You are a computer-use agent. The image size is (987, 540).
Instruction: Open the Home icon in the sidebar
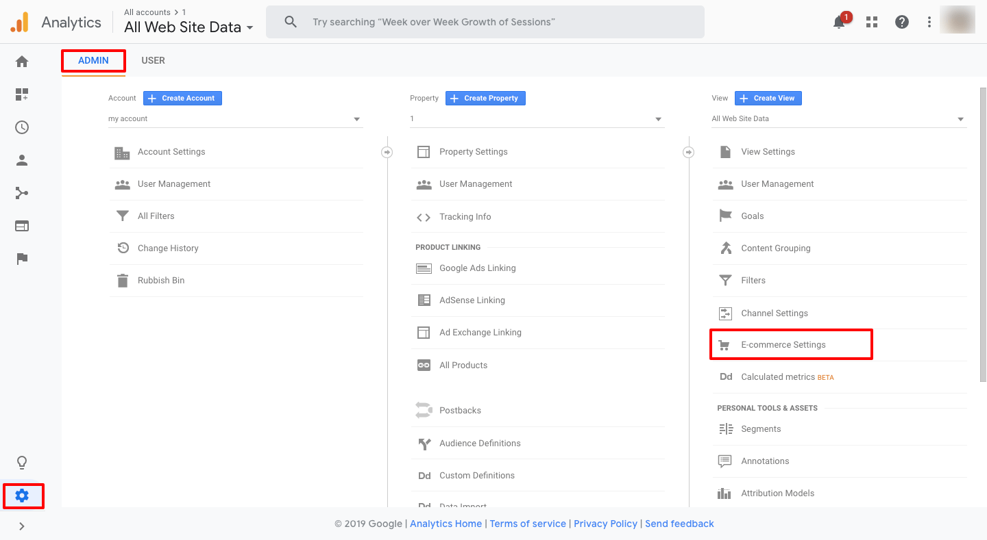pos(21,62)
